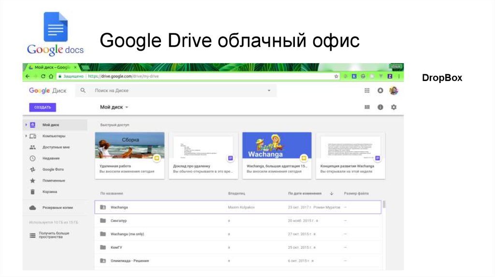
Task: Reload the page with the refresh icon
Action: click(x=43, y=76)
